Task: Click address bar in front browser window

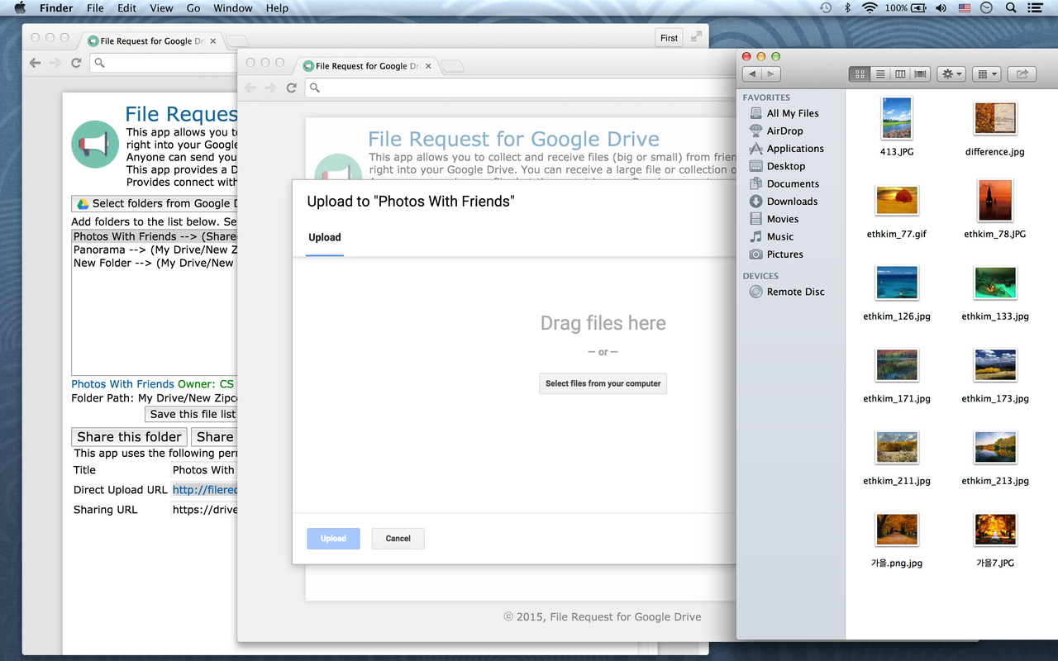Action: [x=521, y=88]
